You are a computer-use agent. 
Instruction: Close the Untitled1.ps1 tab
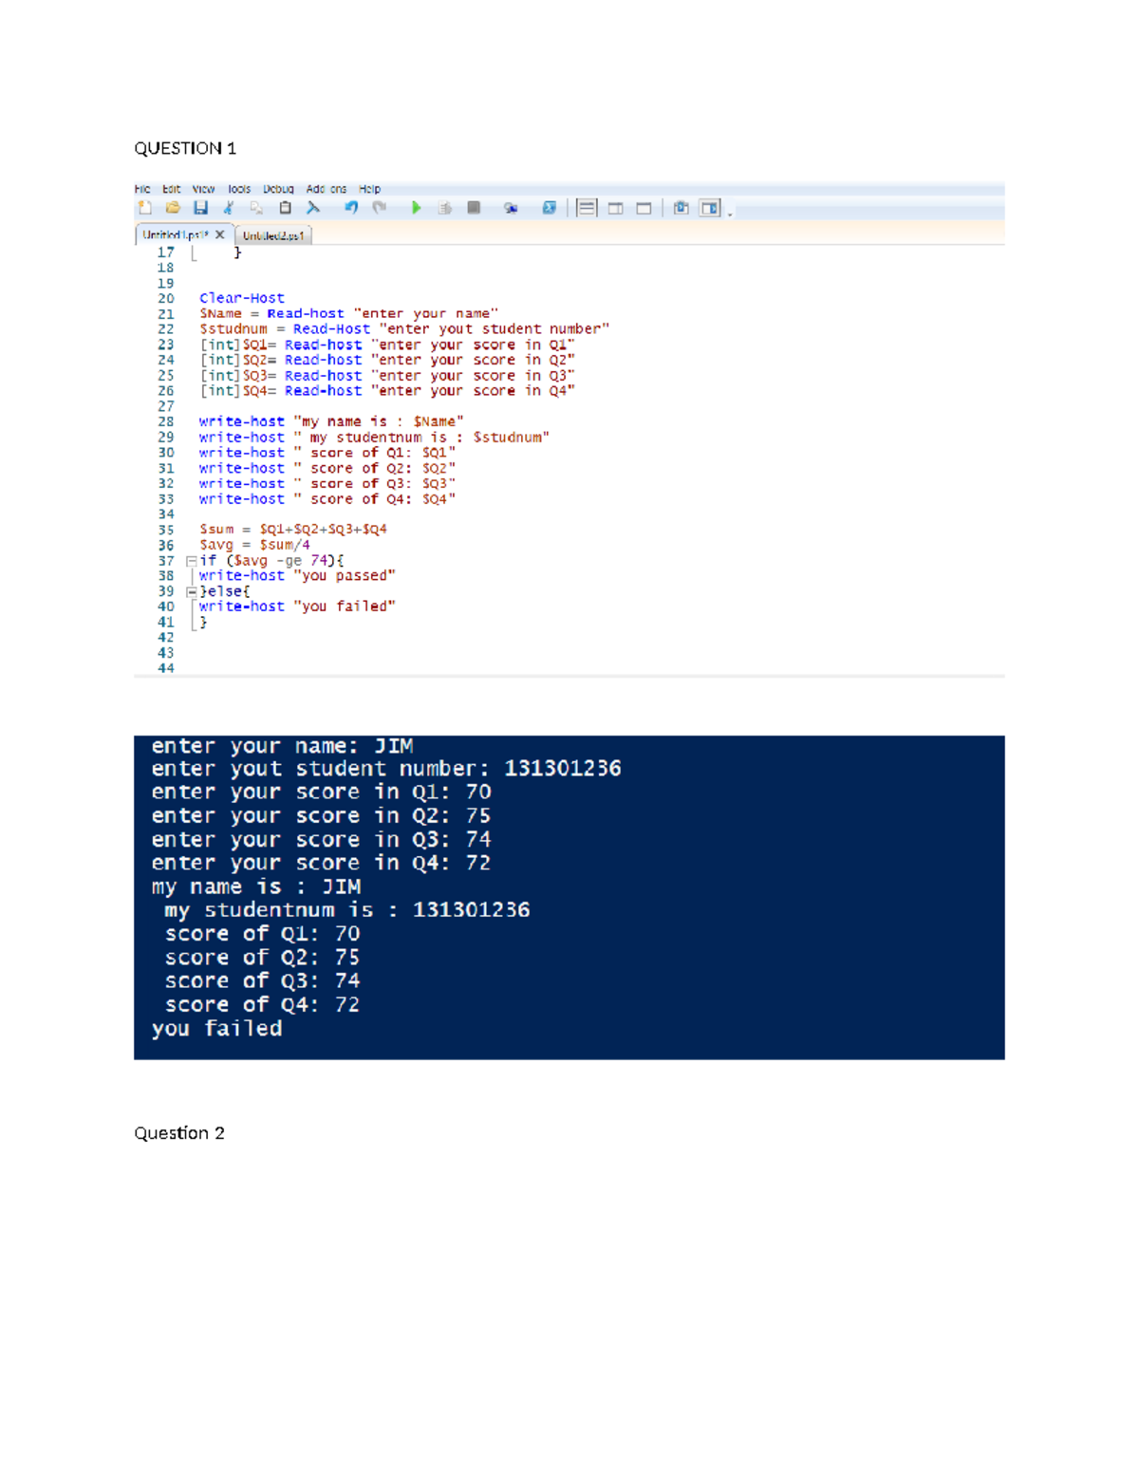[219, 234]
